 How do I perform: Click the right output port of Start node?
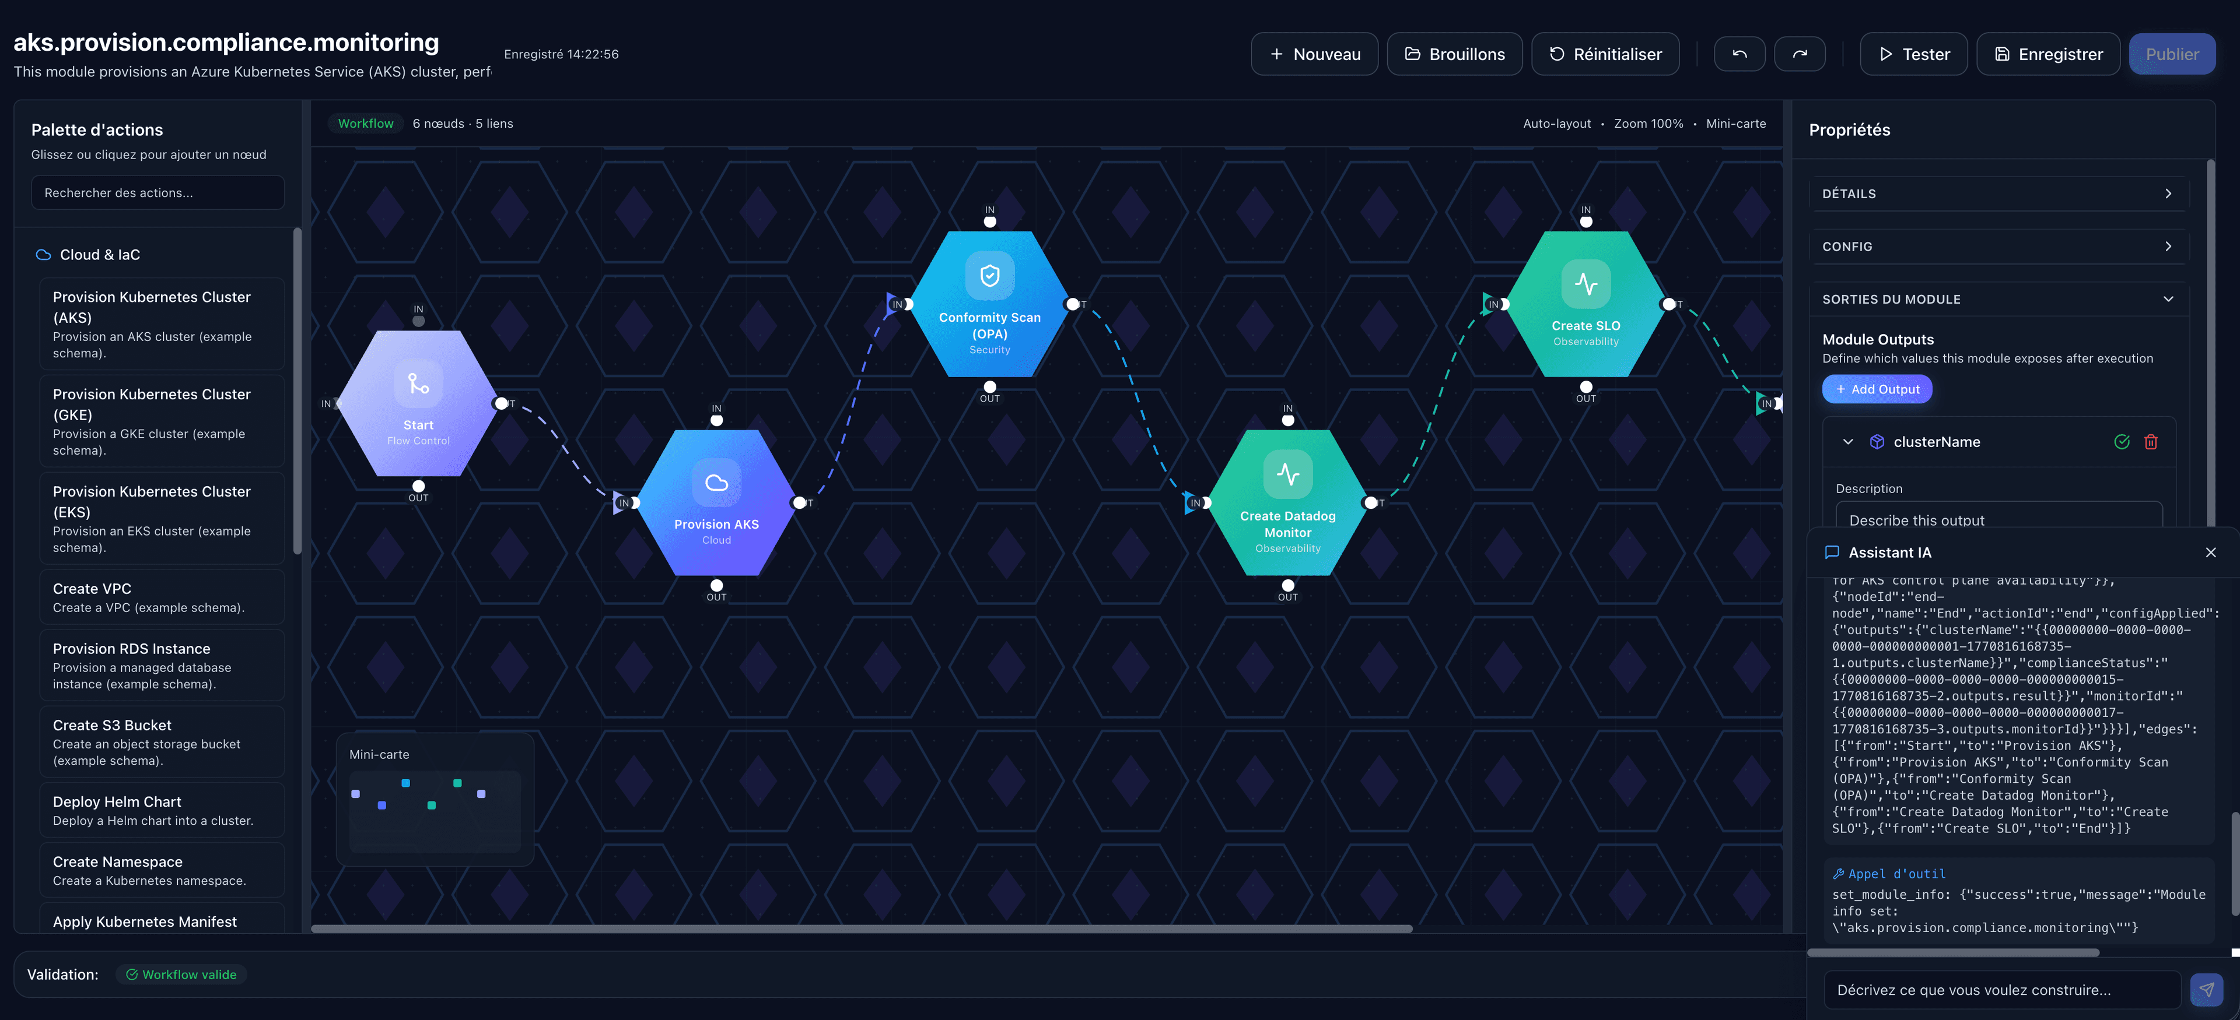(501, 403)
